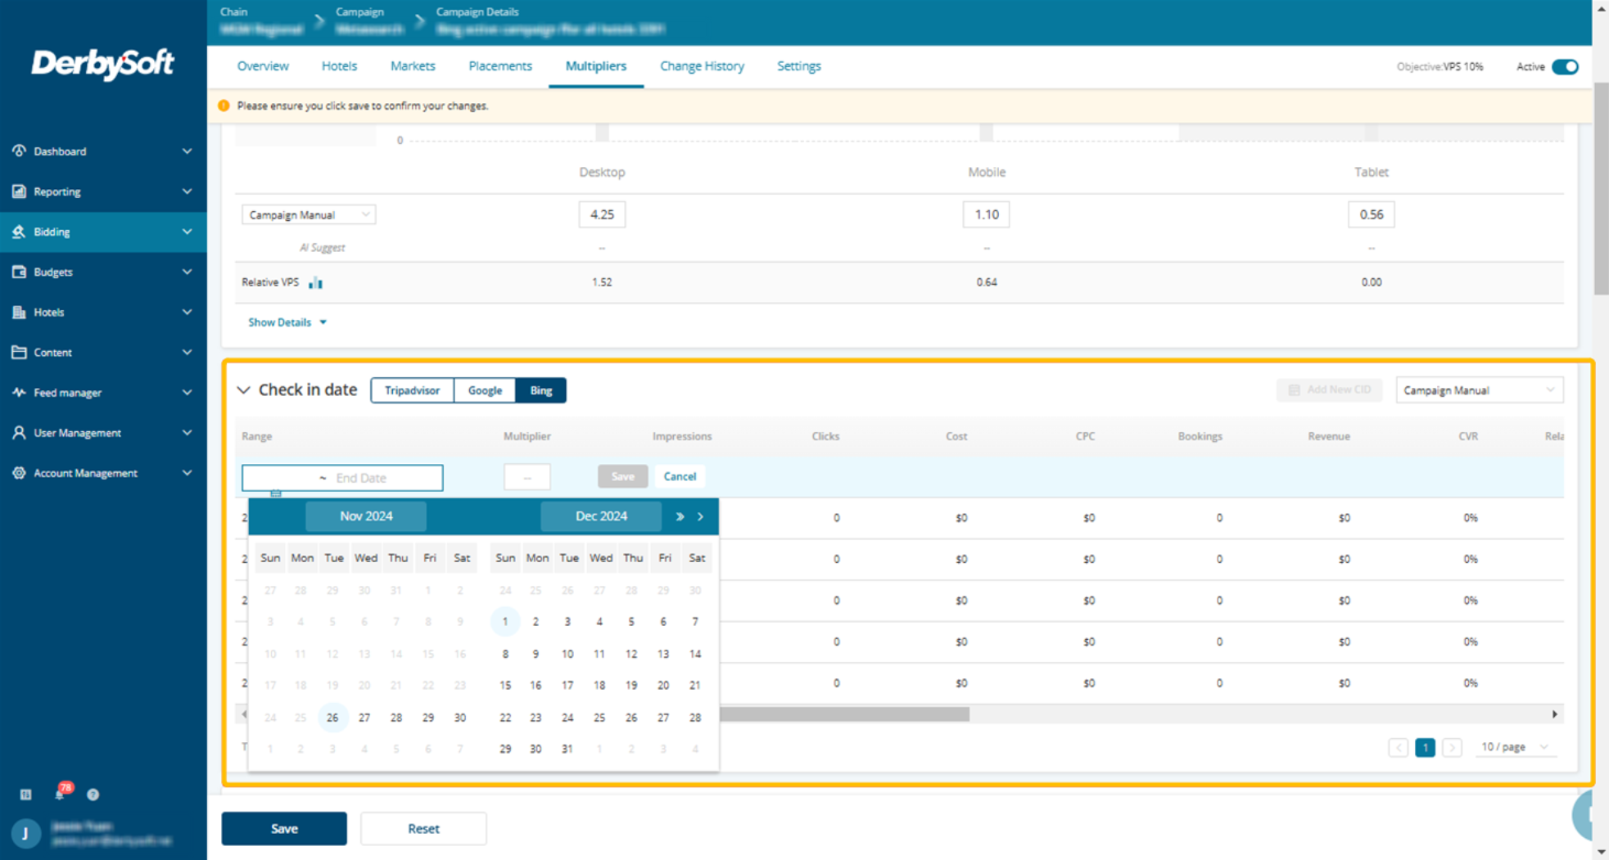Click the Account Management gear icon
This screenshot has height=860, width=1609.
coord(19,472)
